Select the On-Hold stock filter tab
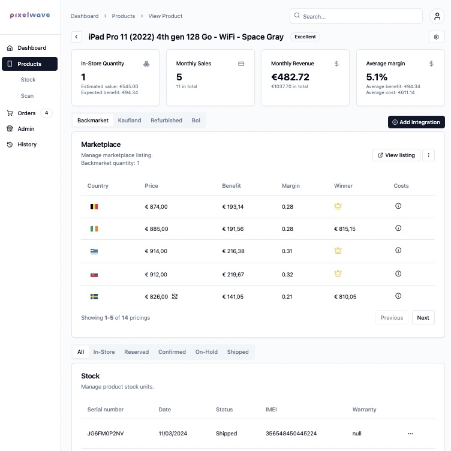Viewport: 451px width, 451px height. [x=206, y=352]
